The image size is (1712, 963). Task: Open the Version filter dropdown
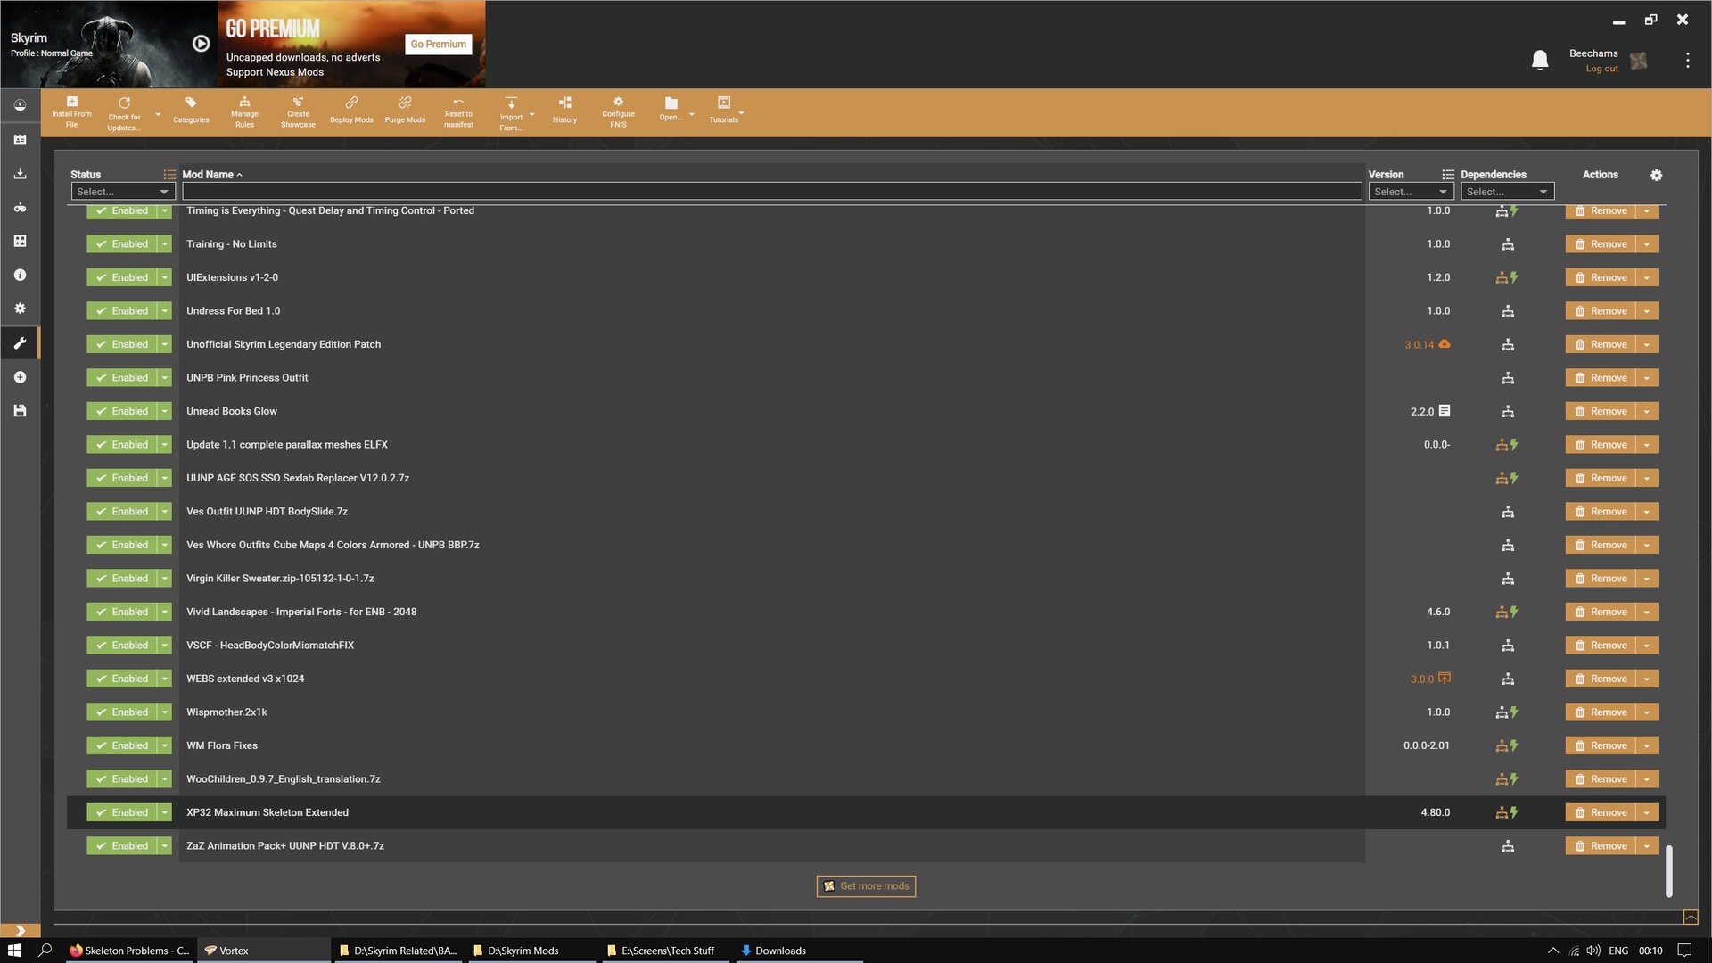[x=1411, y=192]
